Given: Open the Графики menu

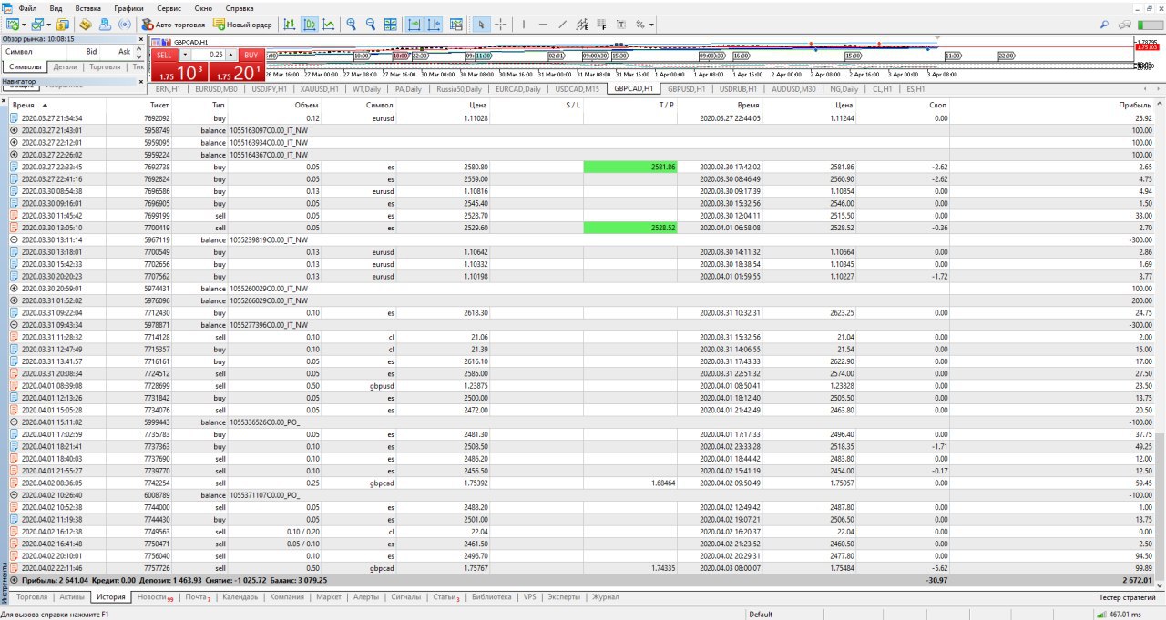Looking at the screenshot, I should pyautogui.click(x=128, y=7).
